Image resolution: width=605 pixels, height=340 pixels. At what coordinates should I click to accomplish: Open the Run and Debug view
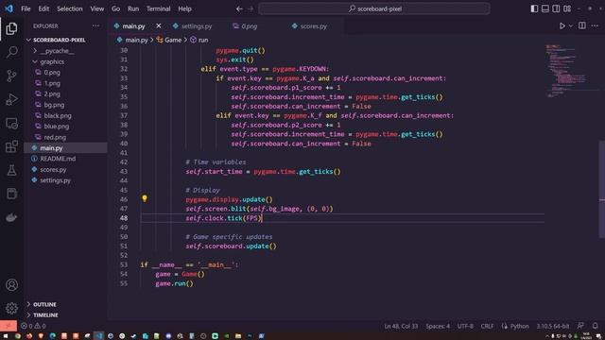(x=11, y=99)
